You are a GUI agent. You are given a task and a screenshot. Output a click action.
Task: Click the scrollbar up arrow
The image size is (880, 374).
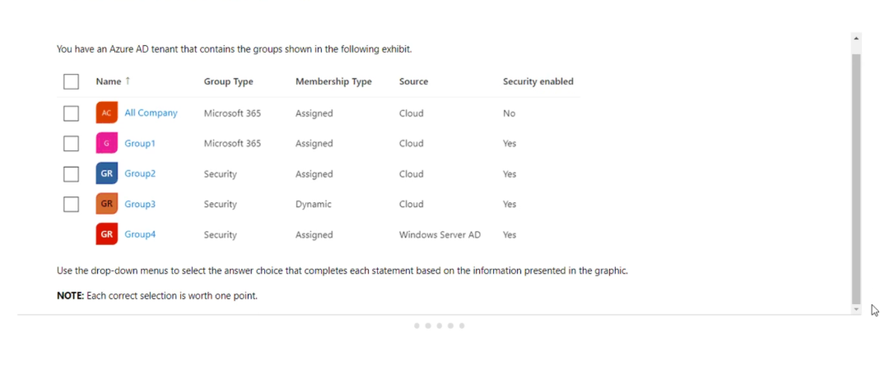pos(856,38)
